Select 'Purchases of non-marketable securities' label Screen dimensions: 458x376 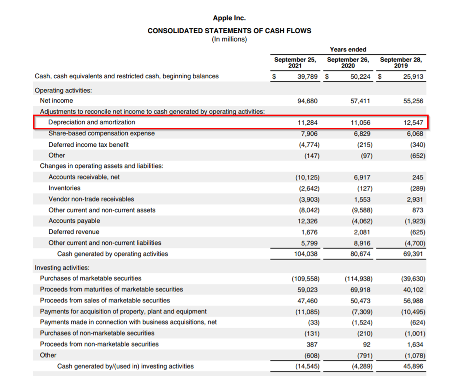tap(97, 333)
